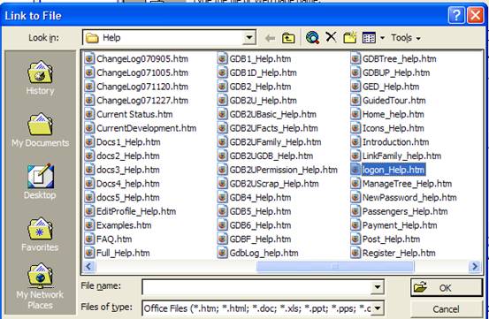
Task: Open My Documents in places bar
Action: tap(40, 130)
